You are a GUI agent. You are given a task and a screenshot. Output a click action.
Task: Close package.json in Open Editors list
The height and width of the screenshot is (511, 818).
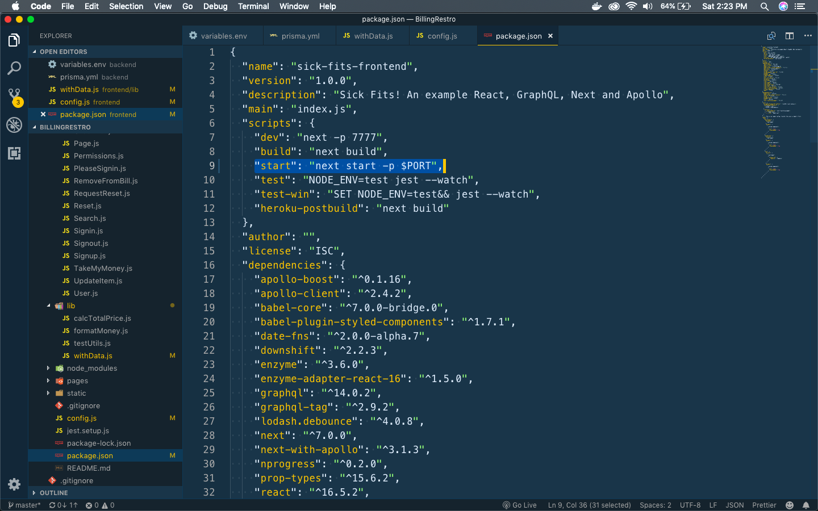[43, 114]
